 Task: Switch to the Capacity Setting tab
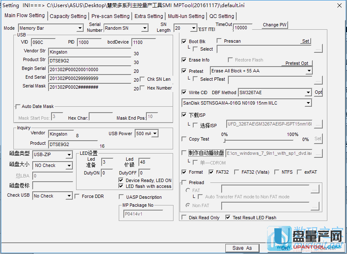pyautogui.click(x=68, y=16)
